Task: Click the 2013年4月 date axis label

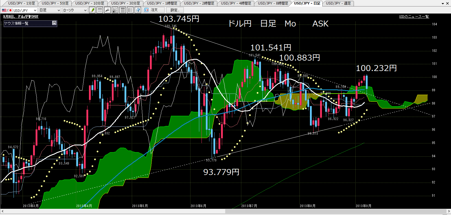Action: [x=84, y=206]
